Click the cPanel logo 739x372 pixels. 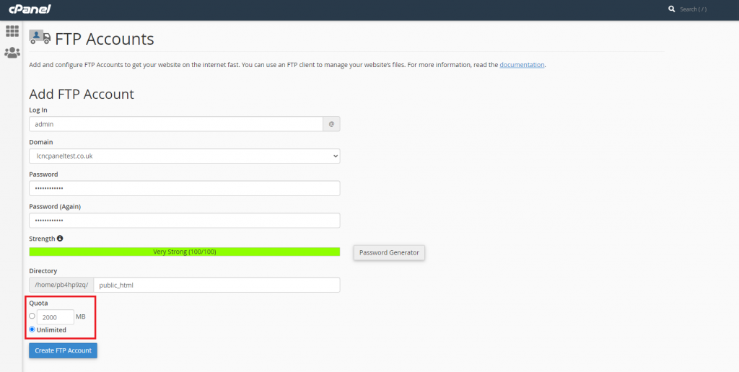pyautogui.click(x=30, y=9)
